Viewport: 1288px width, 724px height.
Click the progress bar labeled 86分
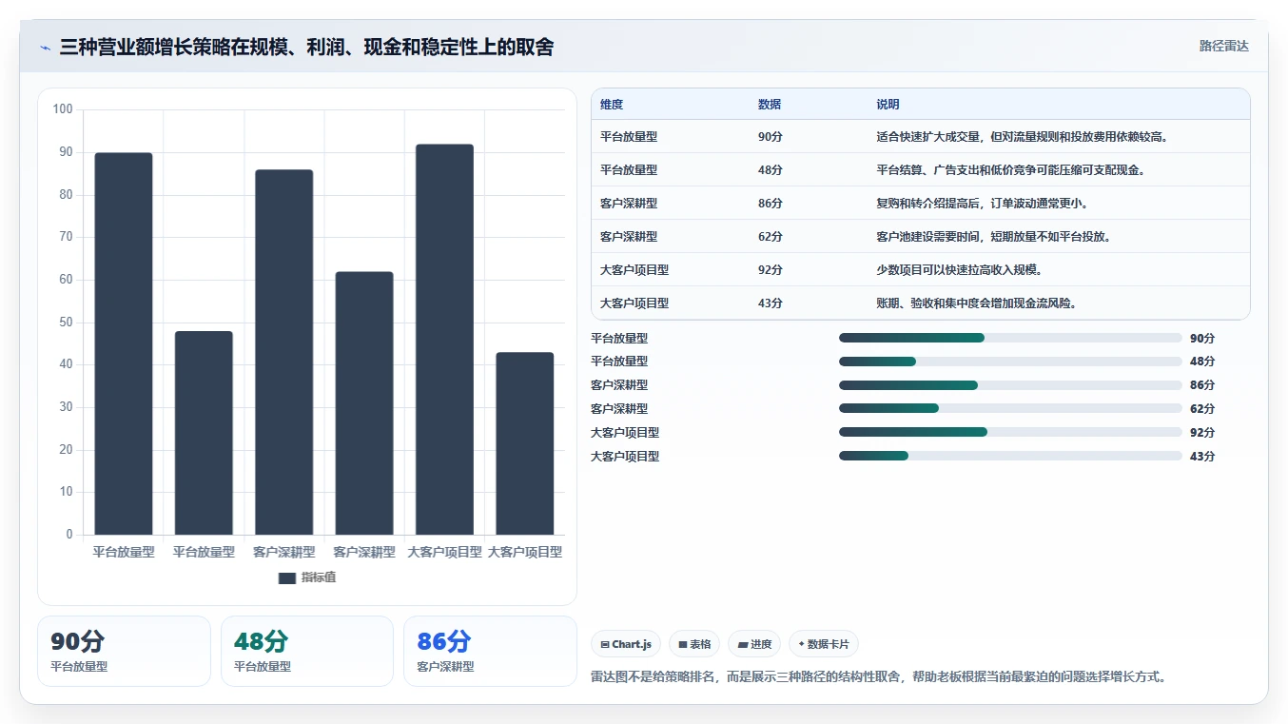tap(1010, 385)
